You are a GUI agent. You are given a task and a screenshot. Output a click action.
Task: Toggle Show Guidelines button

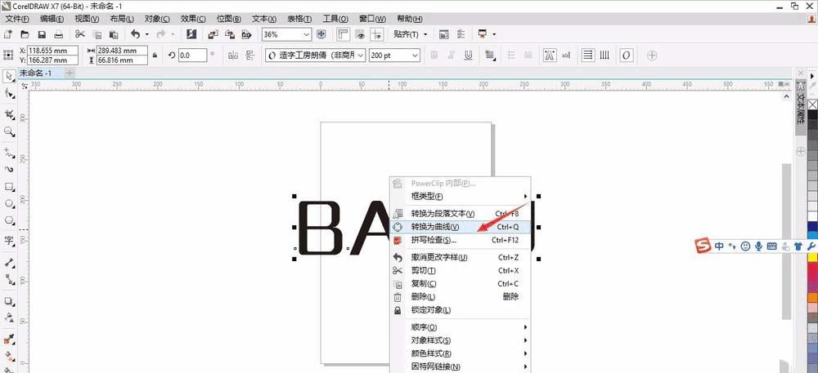click(x=376, y=34)
